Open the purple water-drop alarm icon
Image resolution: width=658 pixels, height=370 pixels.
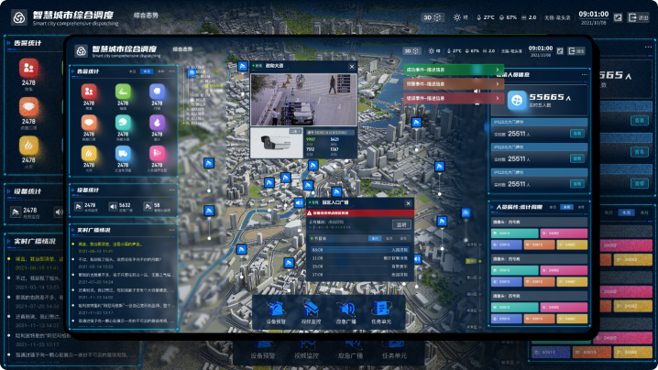[x=157, y=124]
